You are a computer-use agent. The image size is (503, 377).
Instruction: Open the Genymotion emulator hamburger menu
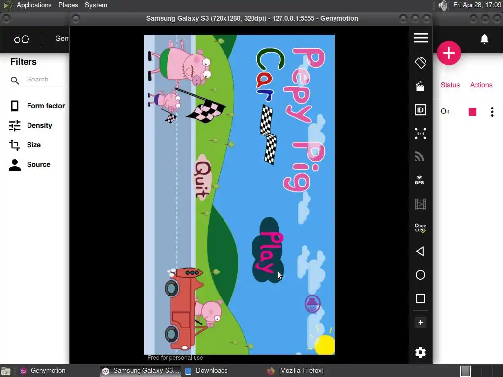tap(420, 38)
